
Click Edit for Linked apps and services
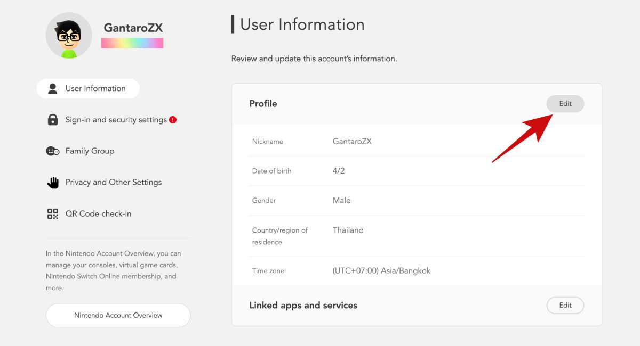pyautogui.click(x=565, y=306)
